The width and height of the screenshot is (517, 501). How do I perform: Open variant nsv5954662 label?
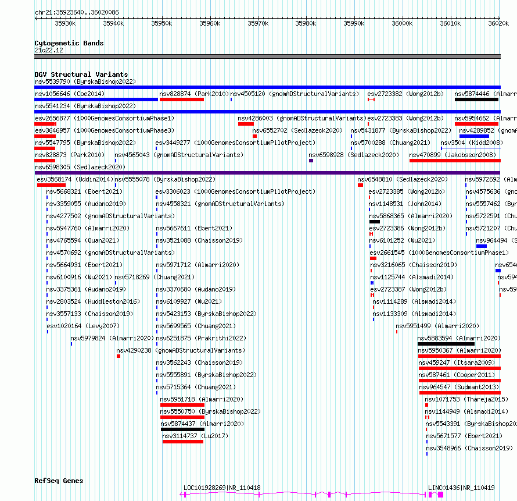486,118
